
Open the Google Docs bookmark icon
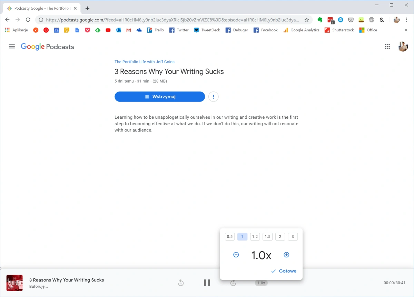coord(77,30)
